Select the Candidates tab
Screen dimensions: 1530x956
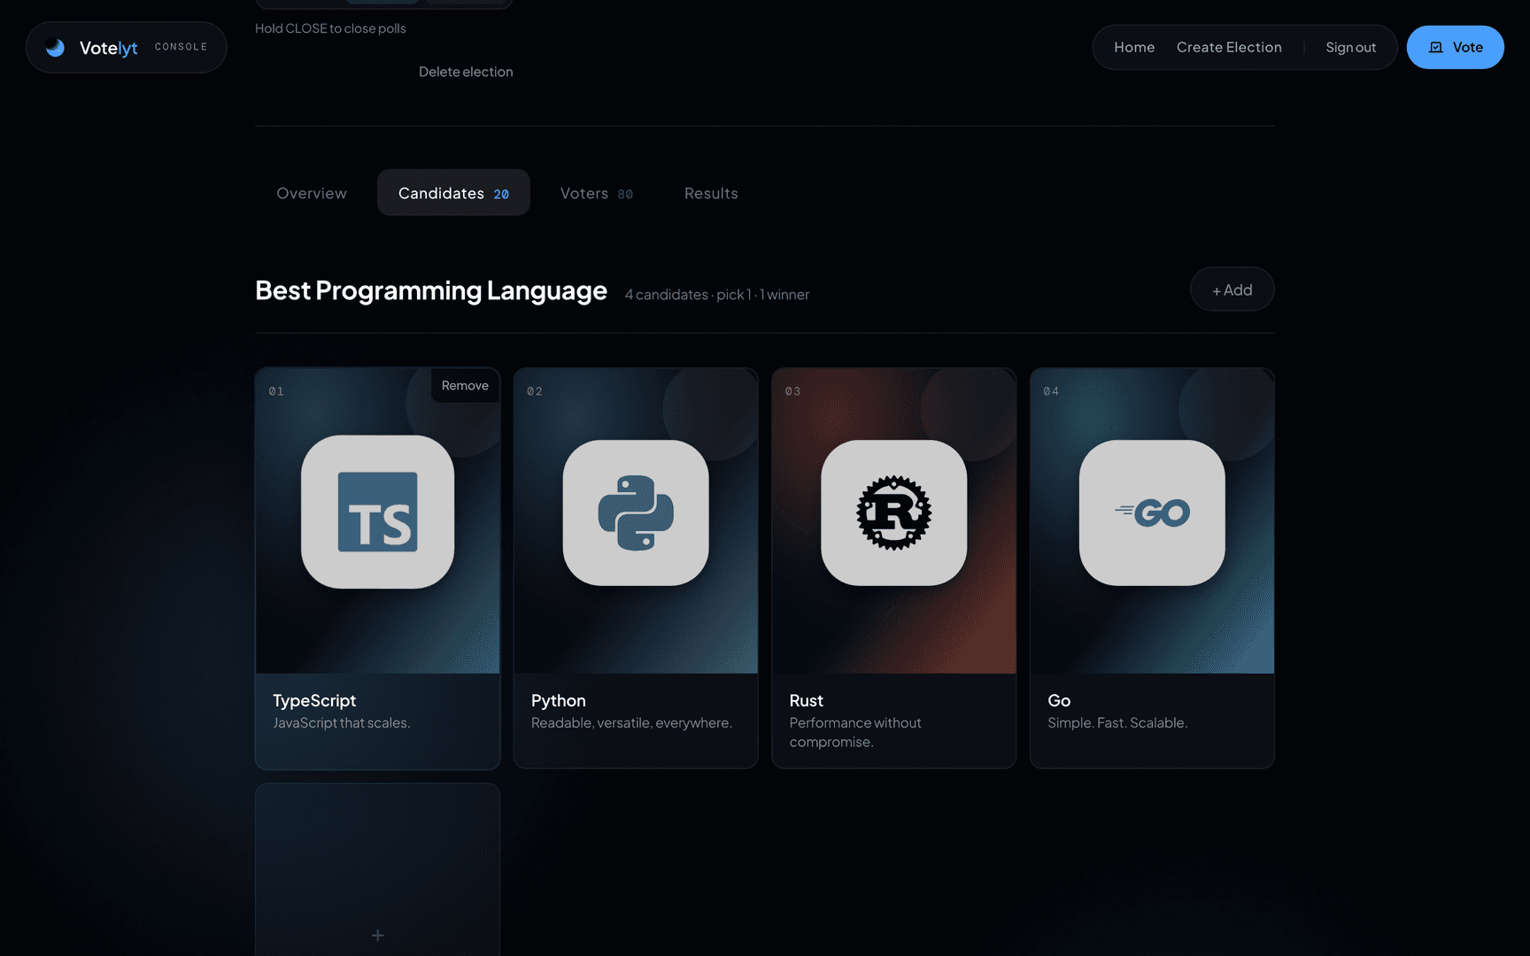tap(453, 193)
